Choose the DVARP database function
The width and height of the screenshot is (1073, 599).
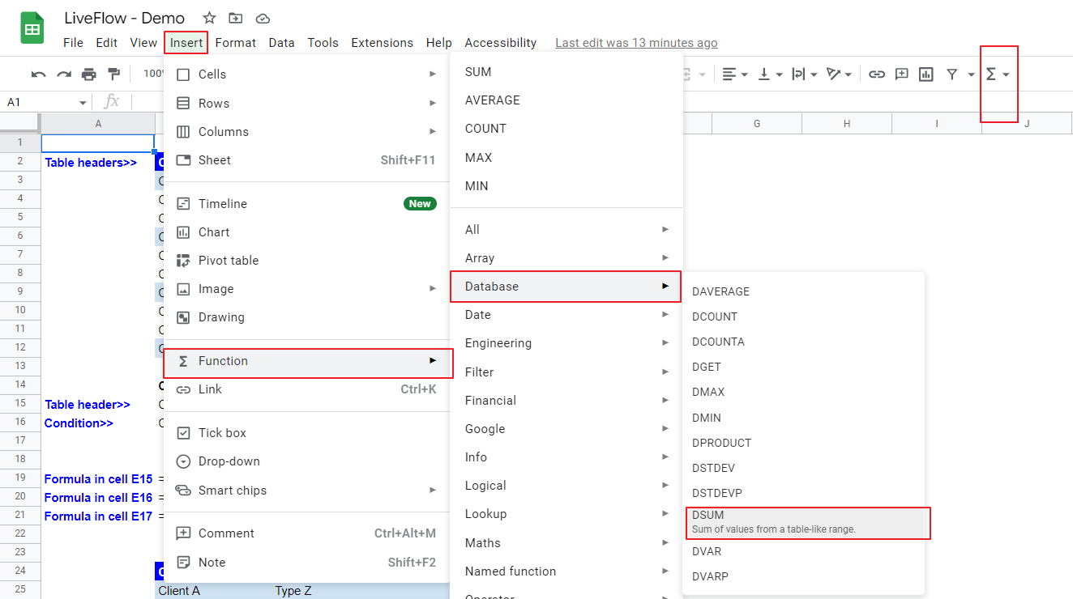[x=804, y=576]
